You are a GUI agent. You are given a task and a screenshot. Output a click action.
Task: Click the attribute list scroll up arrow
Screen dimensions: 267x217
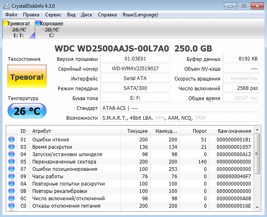pyautogui.click(x=257, y=130)
